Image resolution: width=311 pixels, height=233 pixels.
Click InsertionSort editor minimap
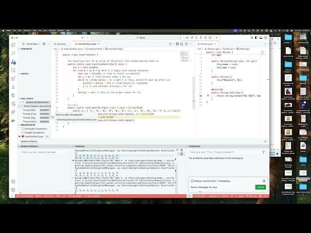pyautogui.click(x=186, y=56)
